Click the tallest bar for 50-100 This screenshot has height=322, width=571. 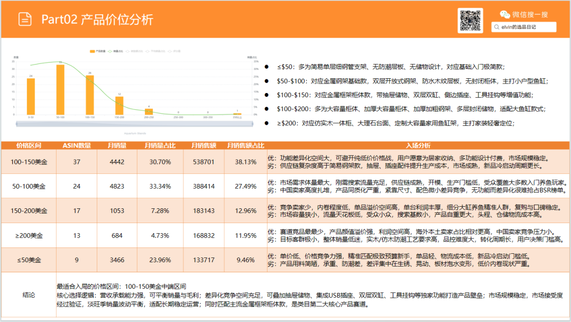[x=60, y=89]
